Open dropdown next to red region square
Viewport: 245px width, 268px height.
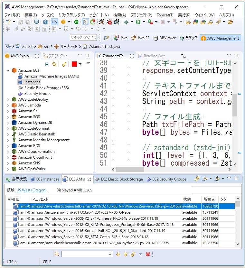coord(80,64)
